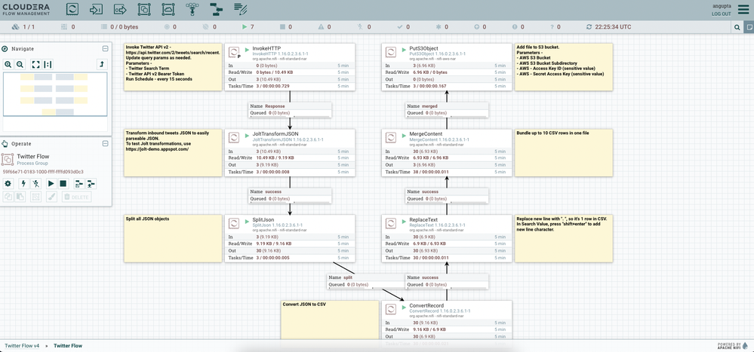Click the angupta username text
754x352 pixels.
pyautogui.click(x=722, y=6)
